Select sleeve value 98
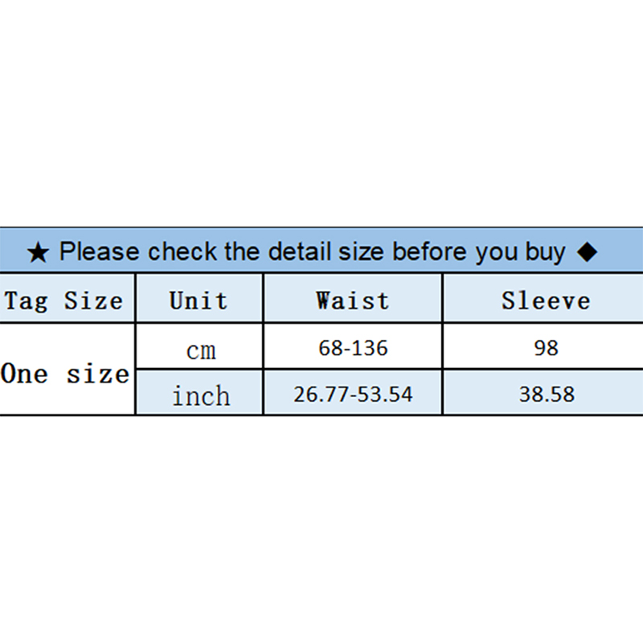This screenshot has height=643, width=643. click(545, 348)
